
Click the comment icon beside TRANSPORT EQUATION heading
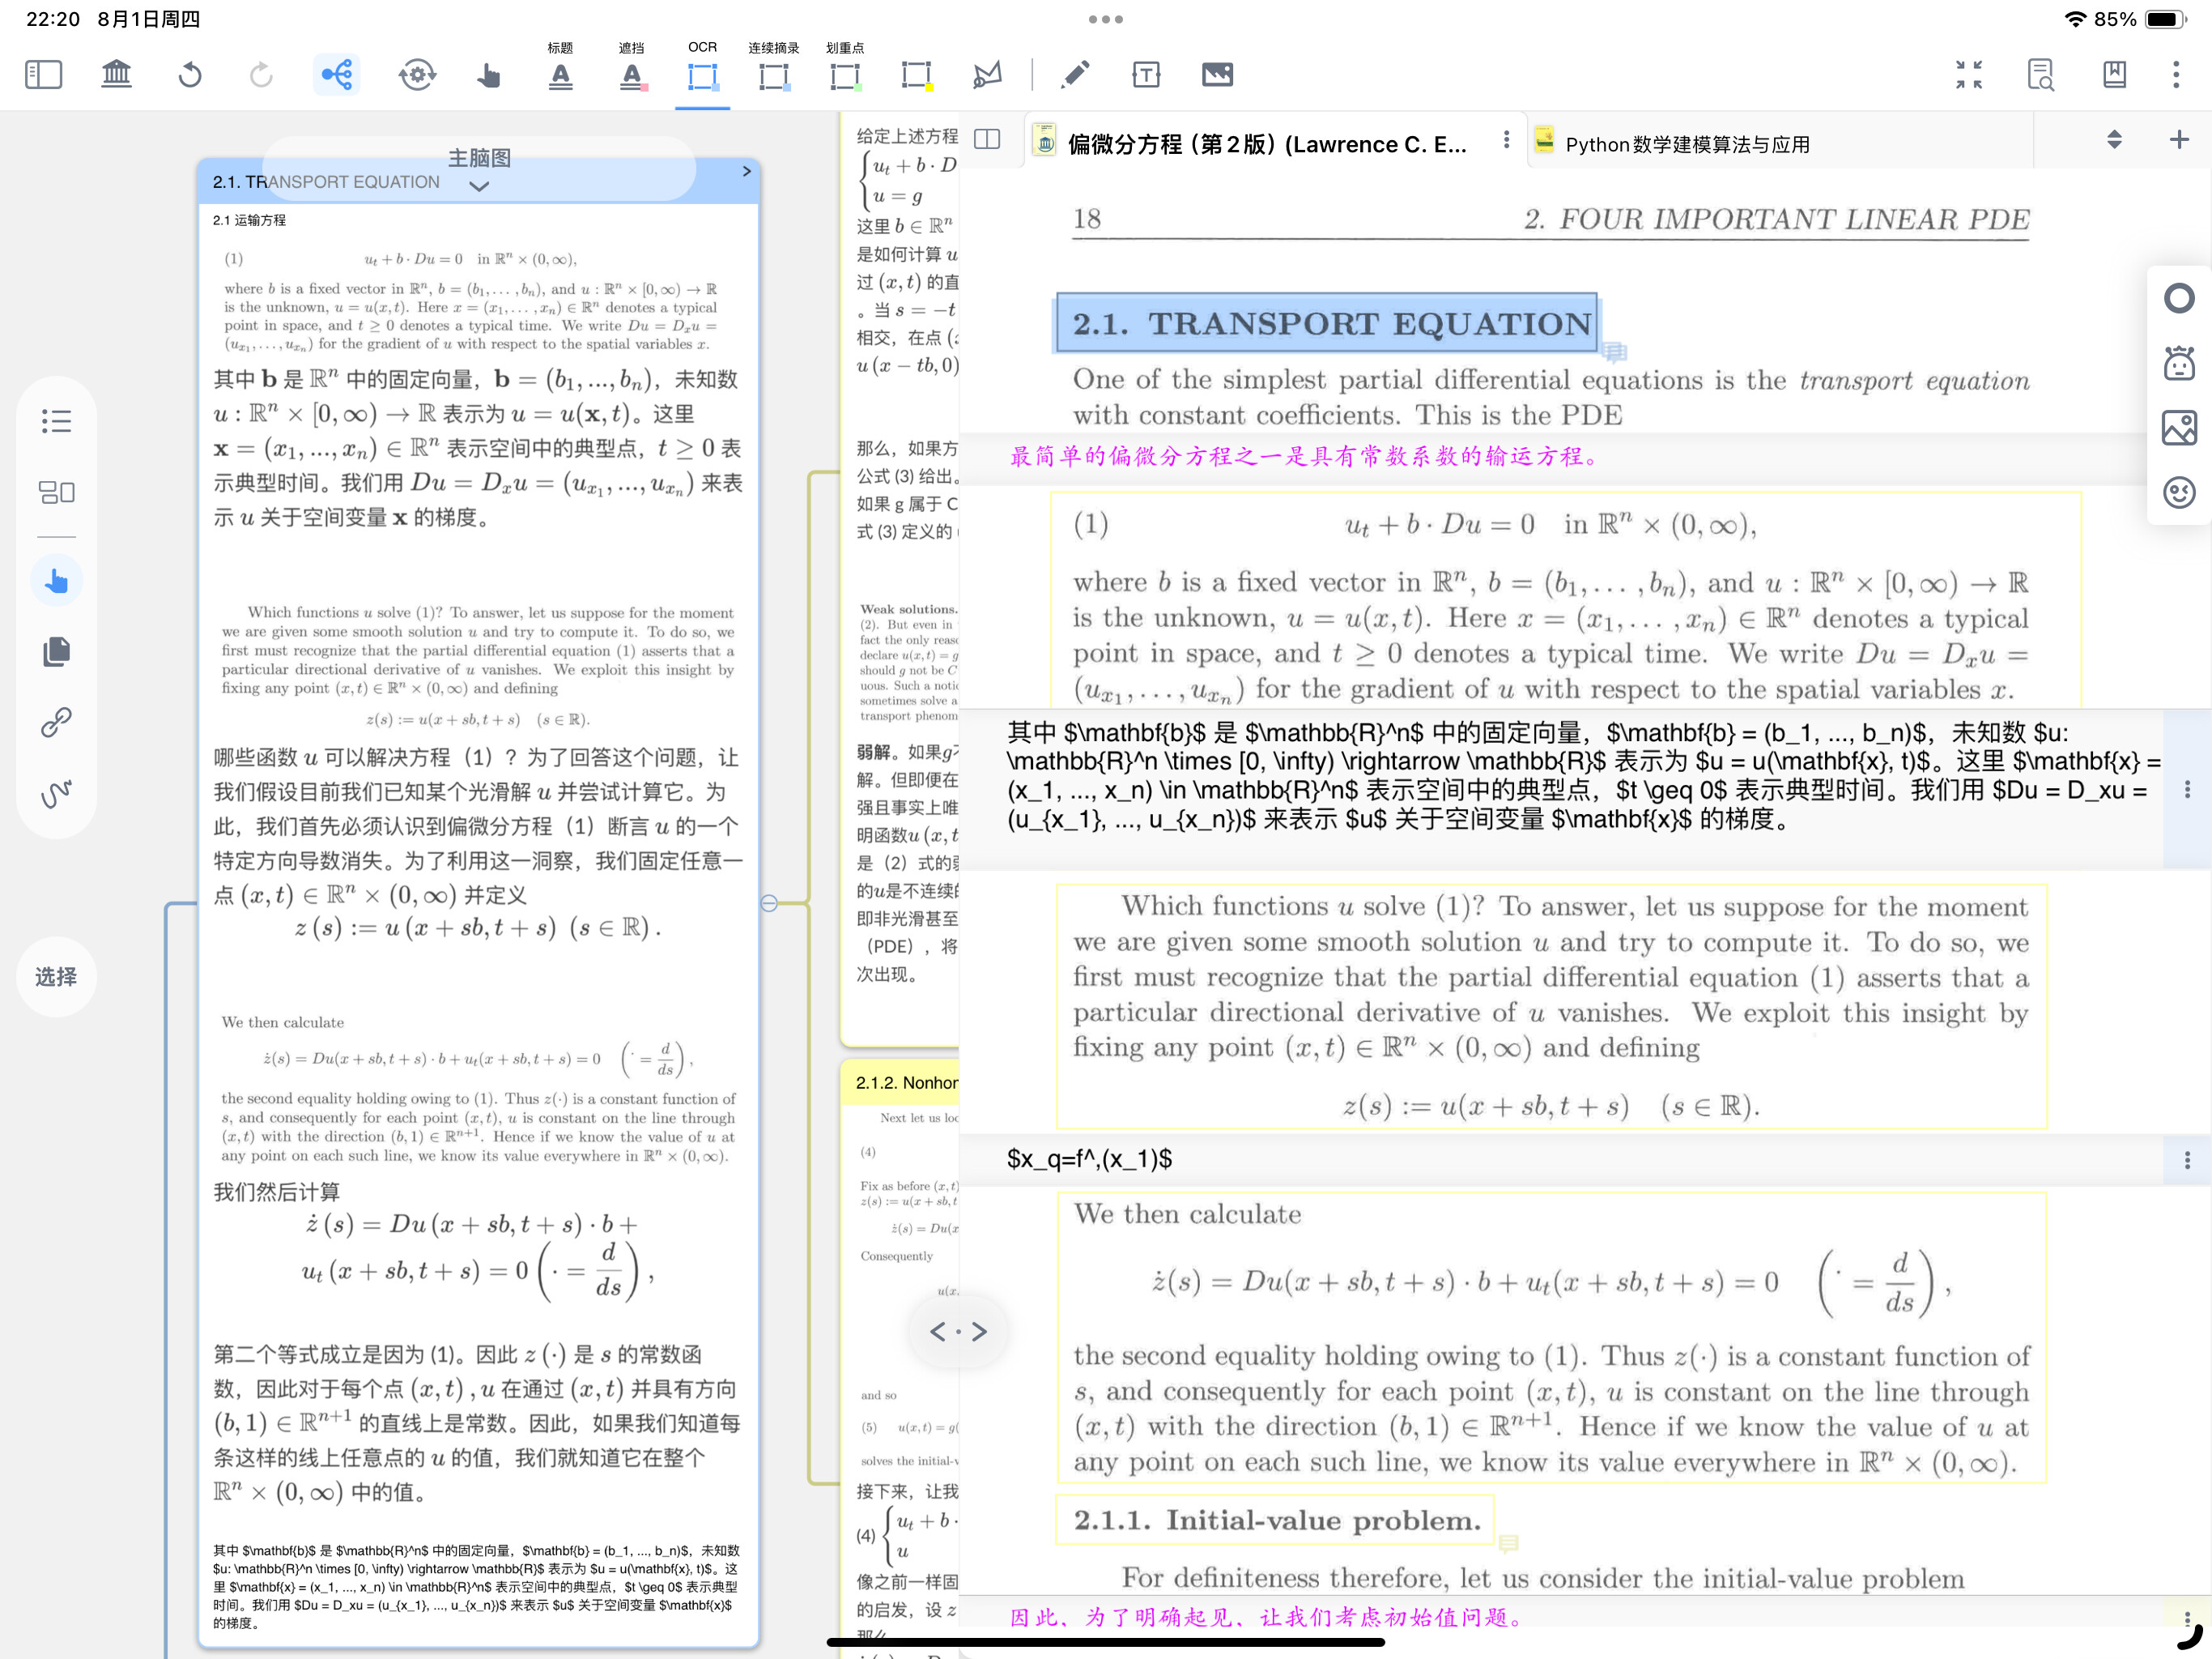click(x=1614, y=352)
